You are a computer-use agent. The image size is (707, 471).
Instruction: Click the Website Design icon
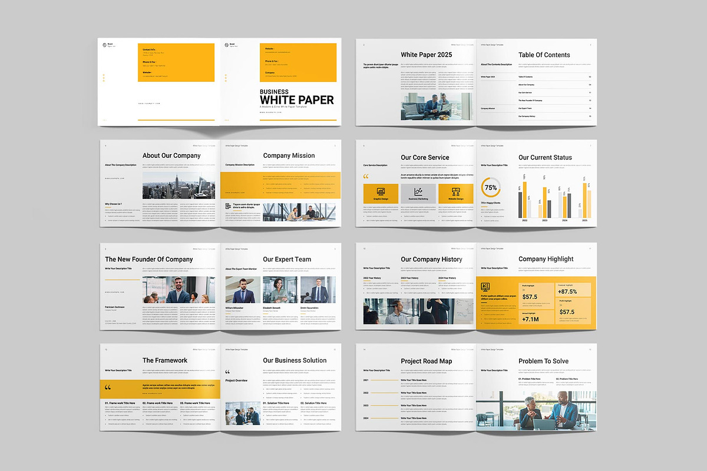[x=455, y=192]
